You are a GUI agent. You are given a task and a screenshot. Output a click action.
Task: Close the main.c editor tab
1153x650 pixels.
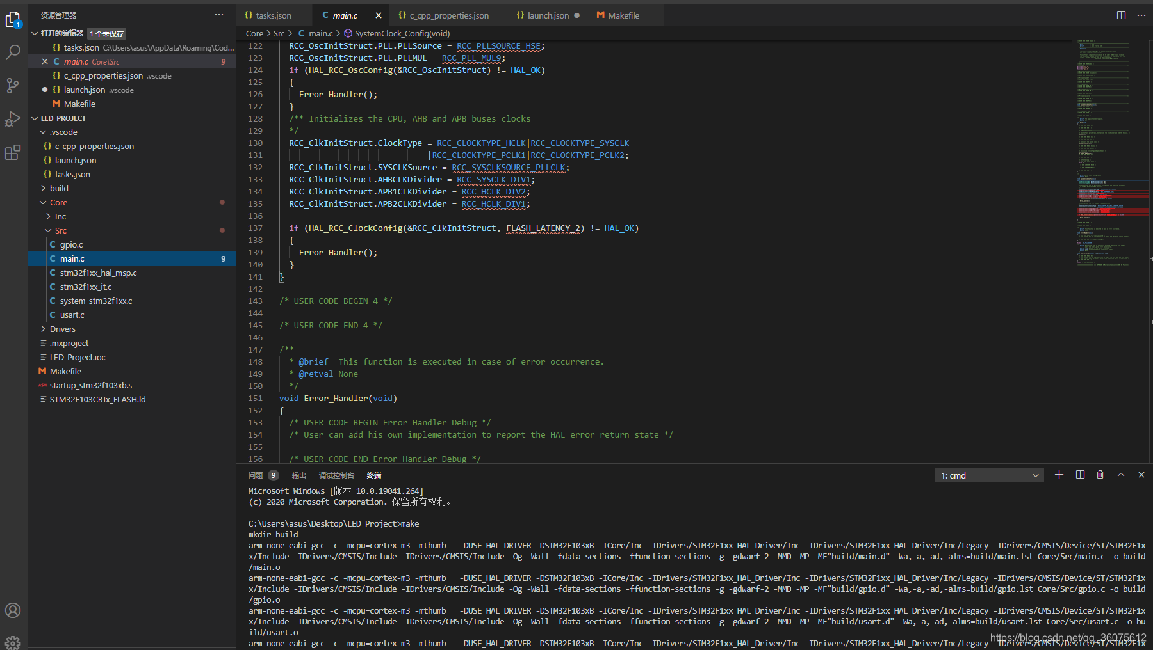tap(379, 15)
